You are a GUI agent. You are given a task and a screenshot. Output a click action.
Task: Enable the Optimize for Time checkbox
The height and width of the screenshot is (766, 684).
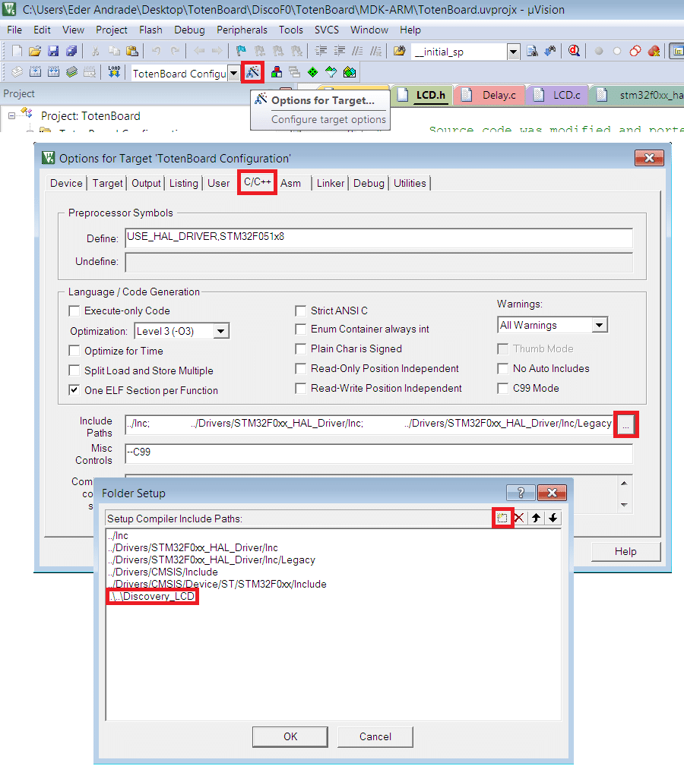pyautogui.click(x=74, y=351)
